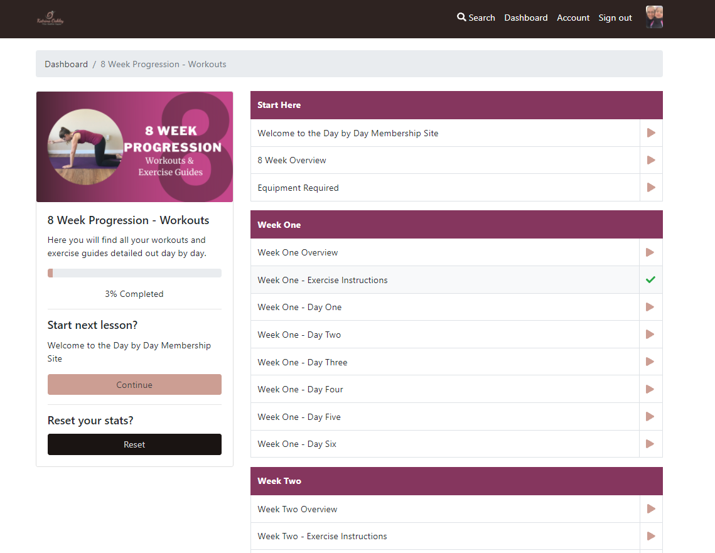The image size is (715, 553).
Task: Click the green checkmark for Exercise Instructions
Action: tap(650, 280)
